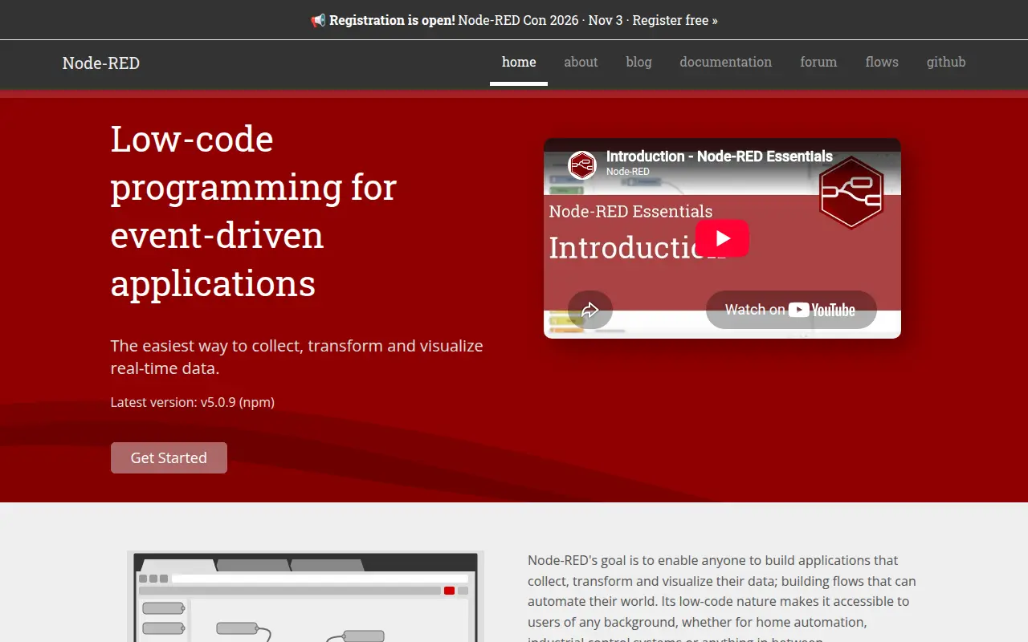Click Watch on YouTube button
The width and height of the screenshot is (1028, 642).
(x=791, y=310)
